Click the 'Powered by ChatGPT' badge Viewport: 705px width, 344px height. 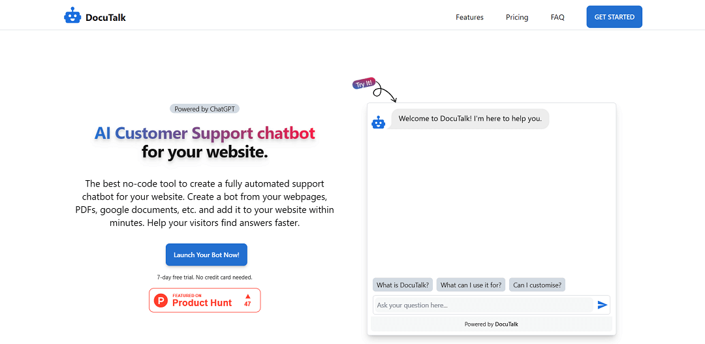[204, 109]
